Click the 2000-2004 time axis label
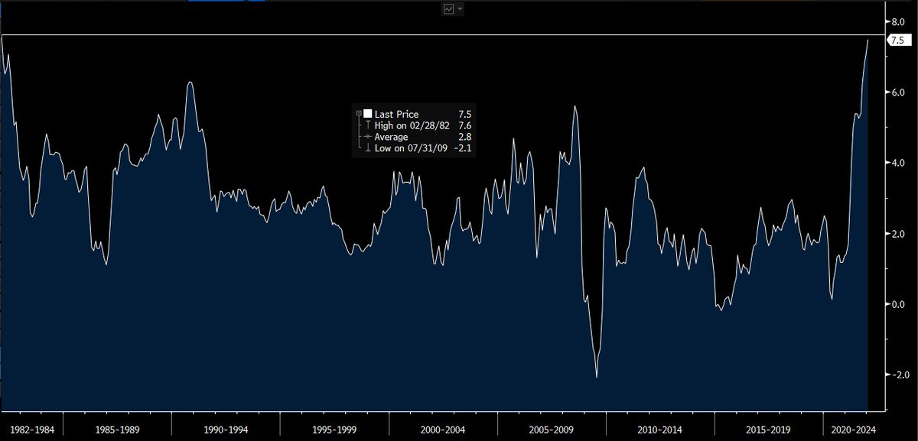This screenshot has height=441, width=918. (x=443, y=431)
